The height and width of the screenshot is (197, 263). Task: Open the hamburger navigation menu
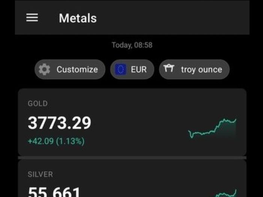32,18
